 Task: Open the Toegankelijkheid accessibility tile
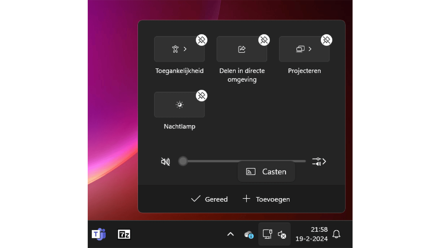179,49
